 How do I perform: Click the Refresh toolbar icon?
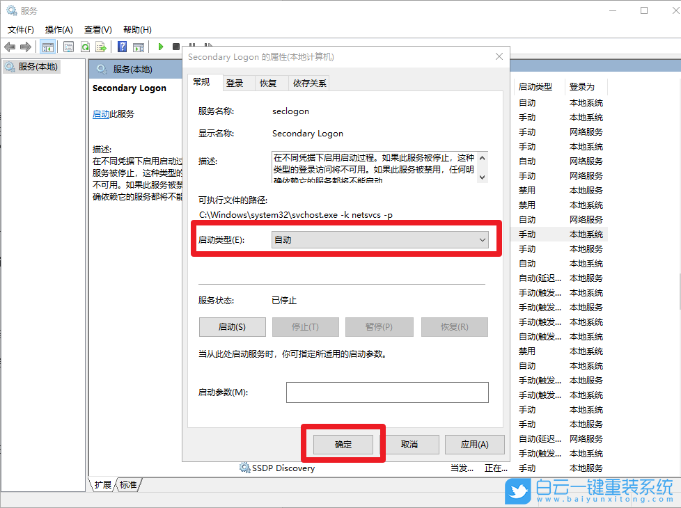85,47
